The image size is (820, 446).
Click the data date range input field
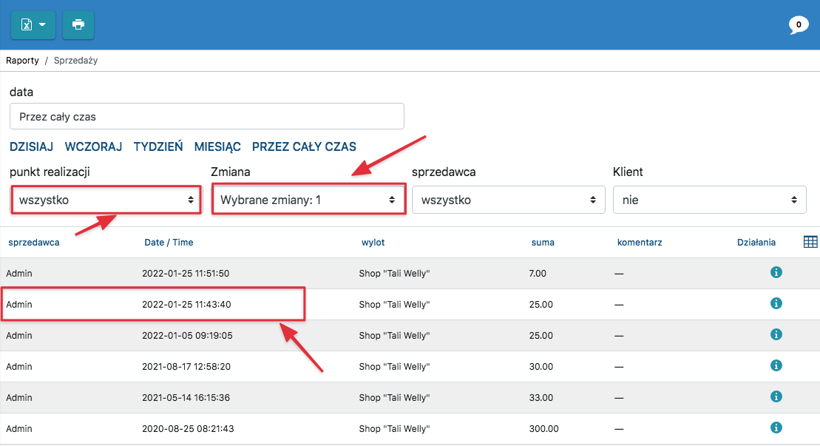[207, 116]
